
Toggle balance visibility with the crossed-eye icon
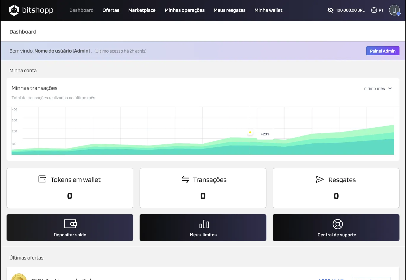point(330,10)
